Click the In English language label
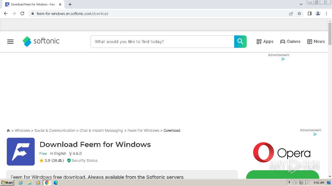This screenshot has width=332, height=186. point(58,153)
